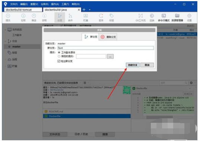Select README.md in the file list
The width and height of the screenshot is (200, 141).
[x=87, y=112]
